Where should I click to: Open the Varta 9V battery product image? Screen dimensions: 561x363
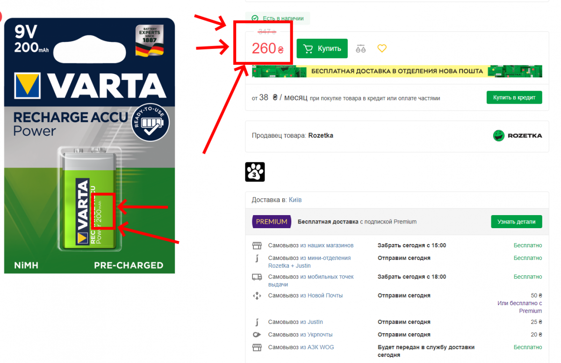(x=89, y=146)
